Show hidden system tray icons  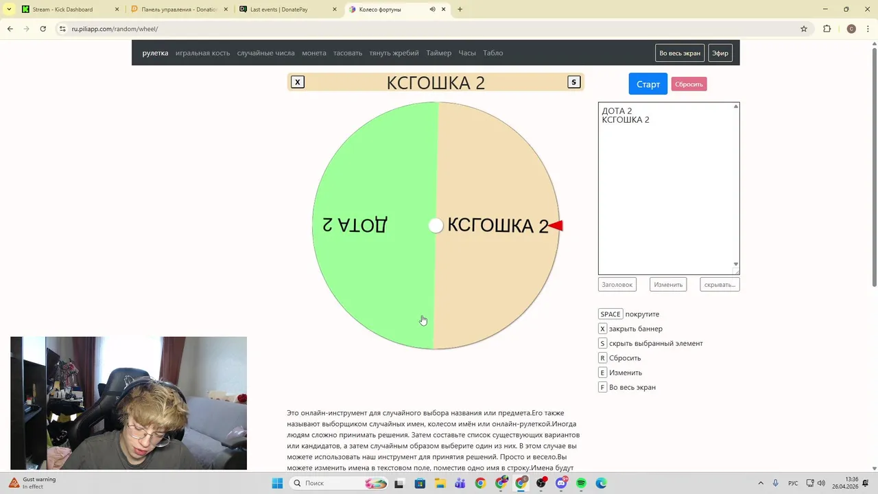coord(760,483)
